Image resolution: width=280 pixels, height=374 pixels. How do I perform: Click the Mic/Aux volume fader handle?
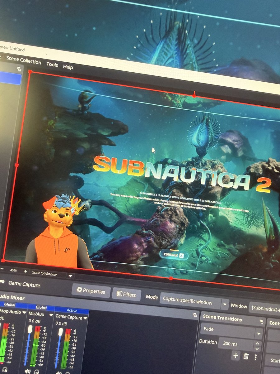coord(30,329)
